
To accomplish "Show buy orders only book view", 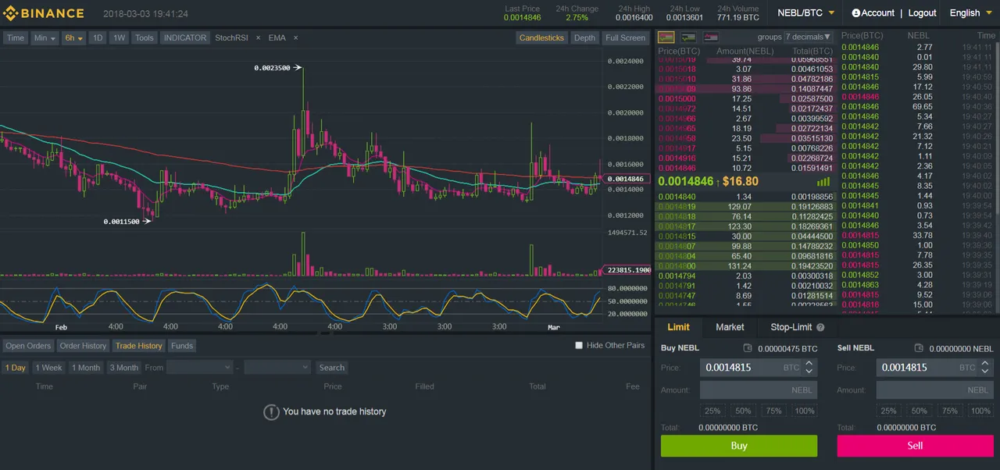I will click(x=688, y=37).
